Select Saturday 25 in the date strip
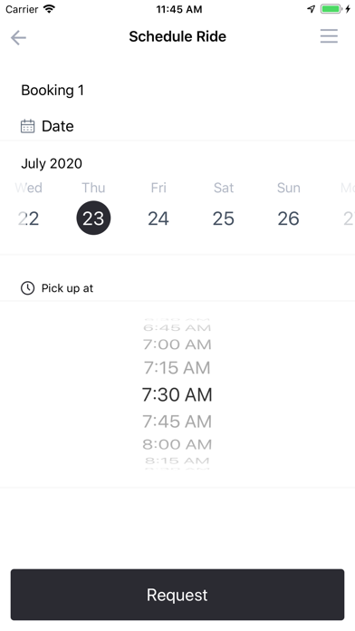355x631 pixels. click(x=223, y=218)
